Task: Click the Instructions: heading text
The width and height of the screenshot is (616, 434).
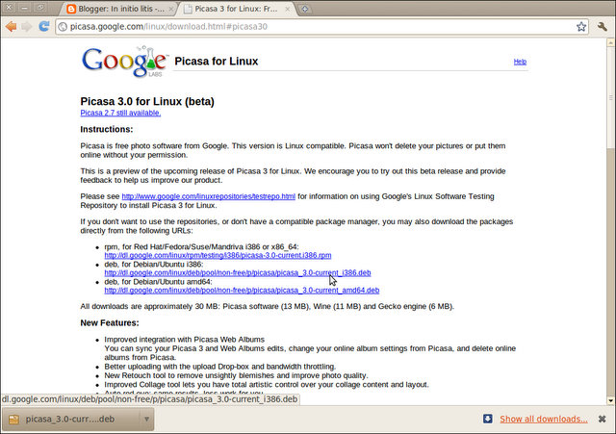Action: pyautogui.click(x=107, y=129)
